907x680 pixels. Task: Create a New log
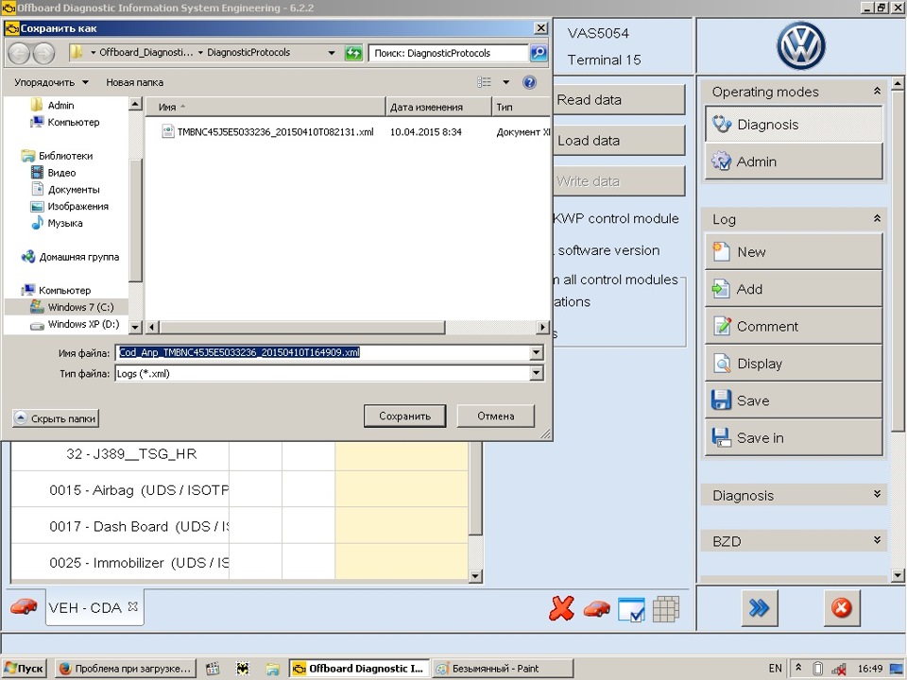click(x=794, y=251)
